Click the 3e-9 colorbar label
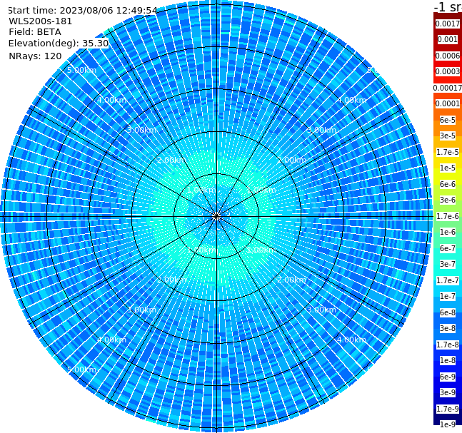This screenshot has width=462, height=433. point(448,392)
